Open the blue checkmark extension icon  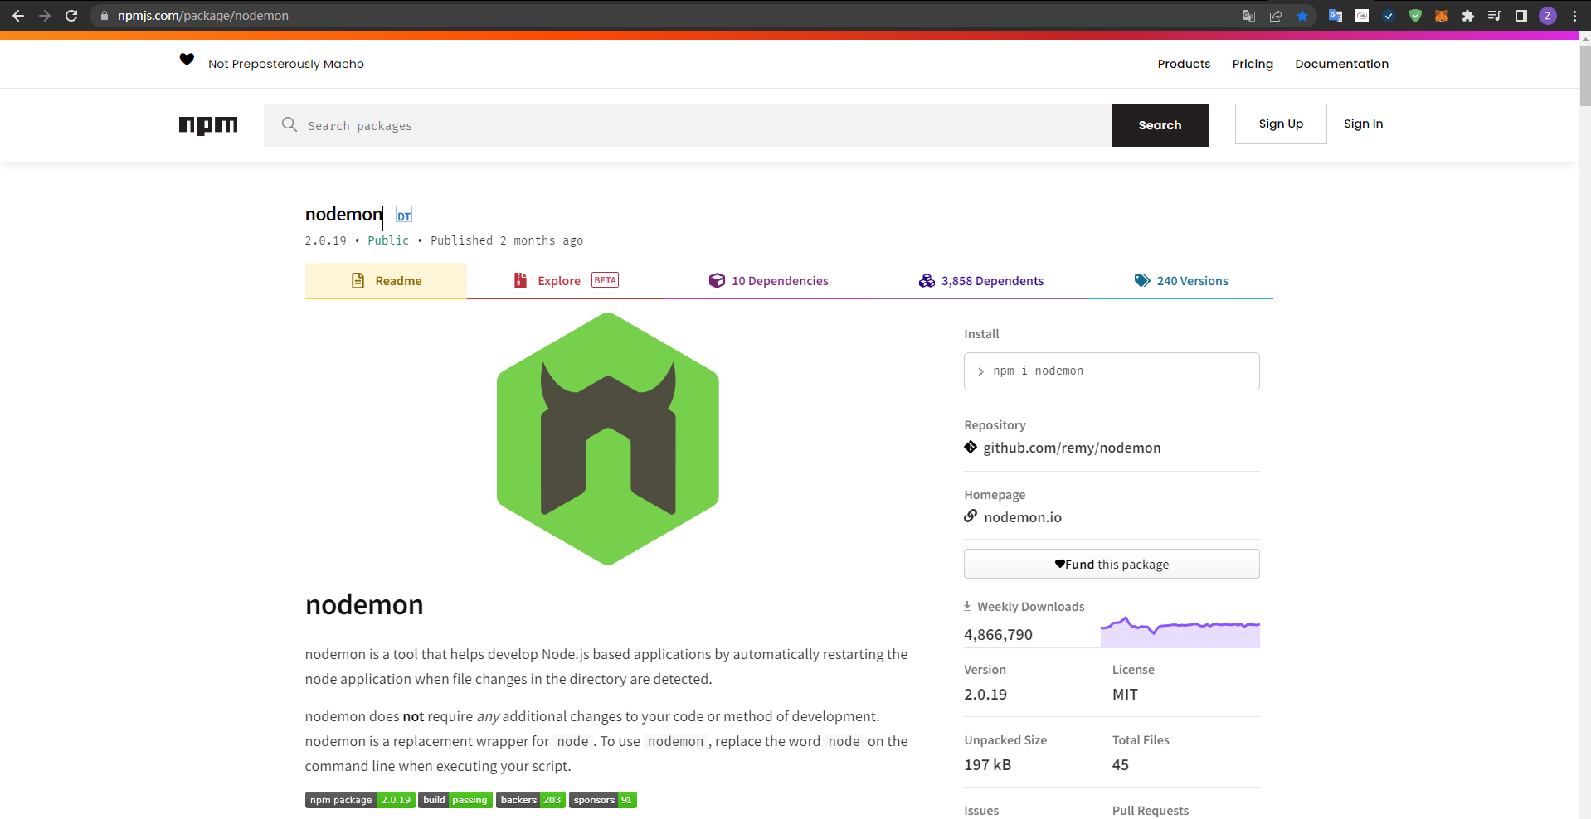click(1389, 16)
